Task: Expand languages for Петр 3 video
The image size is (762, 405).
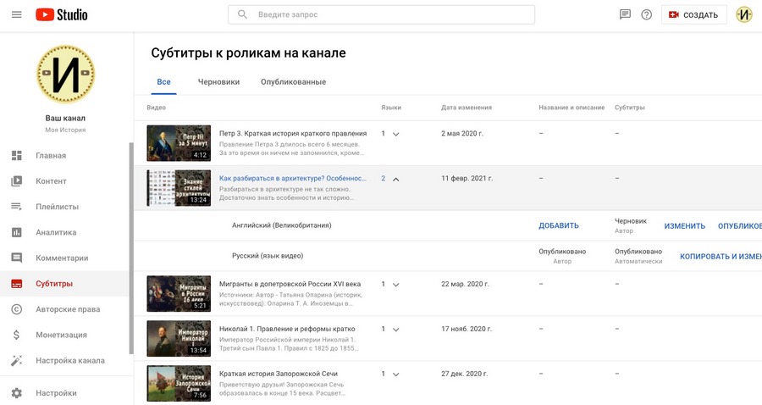Action: [395, 134]
